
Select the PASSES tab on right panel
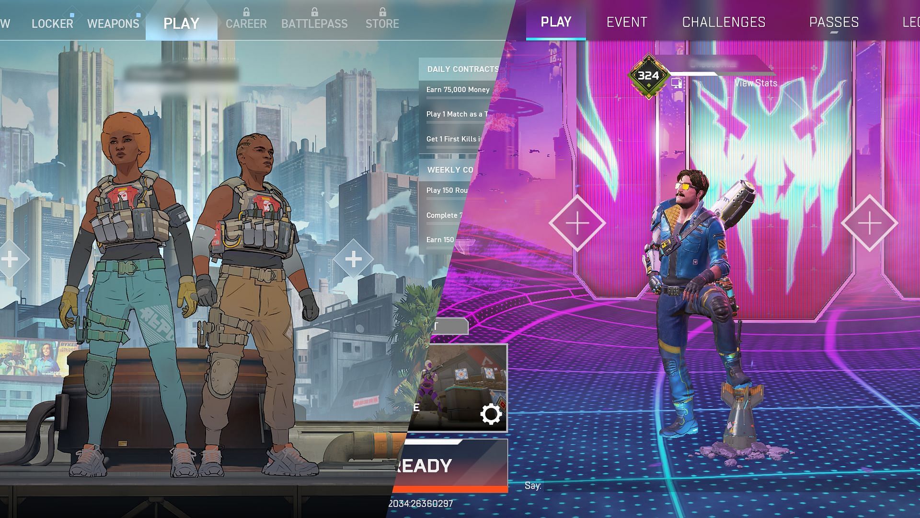[x=833, y=22]
